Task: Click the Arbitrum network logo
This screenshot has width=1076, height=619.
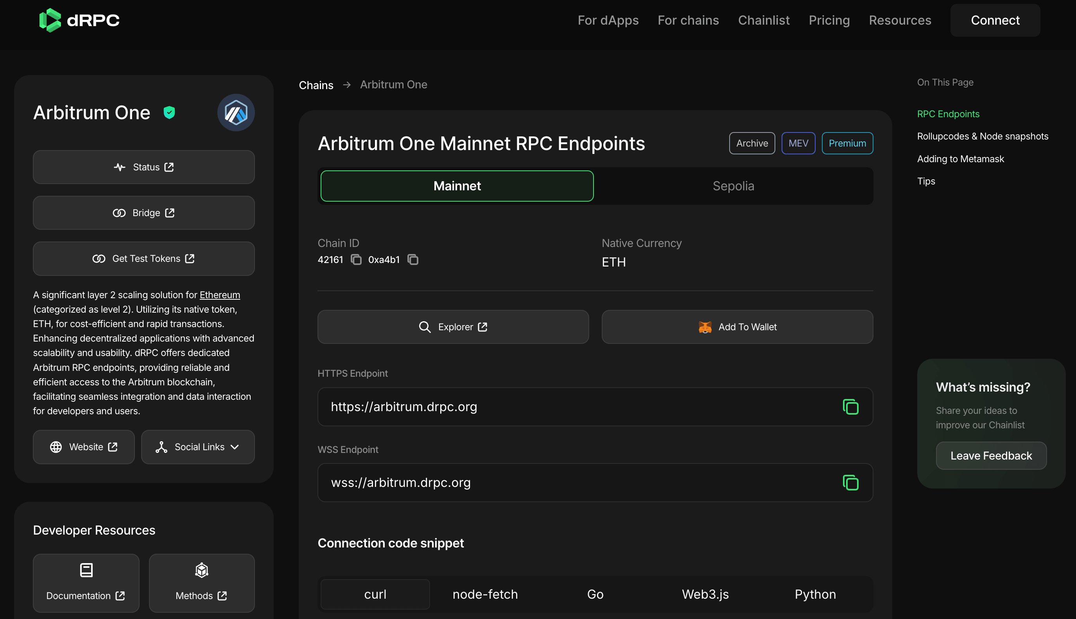Action: [236, 112]
